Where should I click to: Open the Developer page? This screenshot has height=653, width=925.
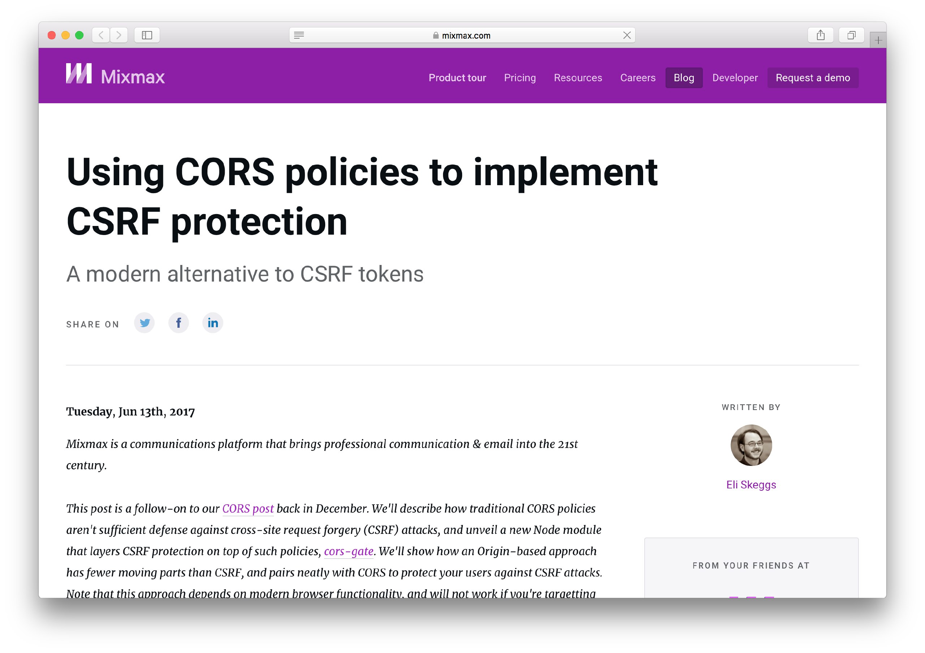(x=735, y=78)
